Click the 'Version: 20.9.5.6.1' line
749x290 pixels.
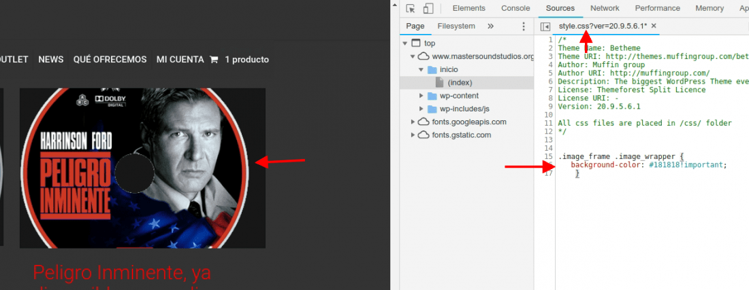click(x=599, y=106)
